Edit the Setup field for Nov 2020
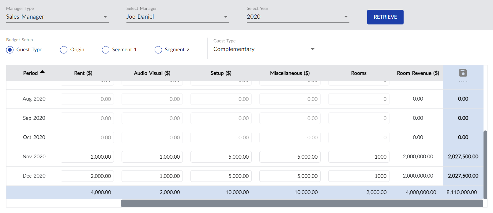Screen dimensions: 493x213 pyautogui.click(x=221, y=157)
